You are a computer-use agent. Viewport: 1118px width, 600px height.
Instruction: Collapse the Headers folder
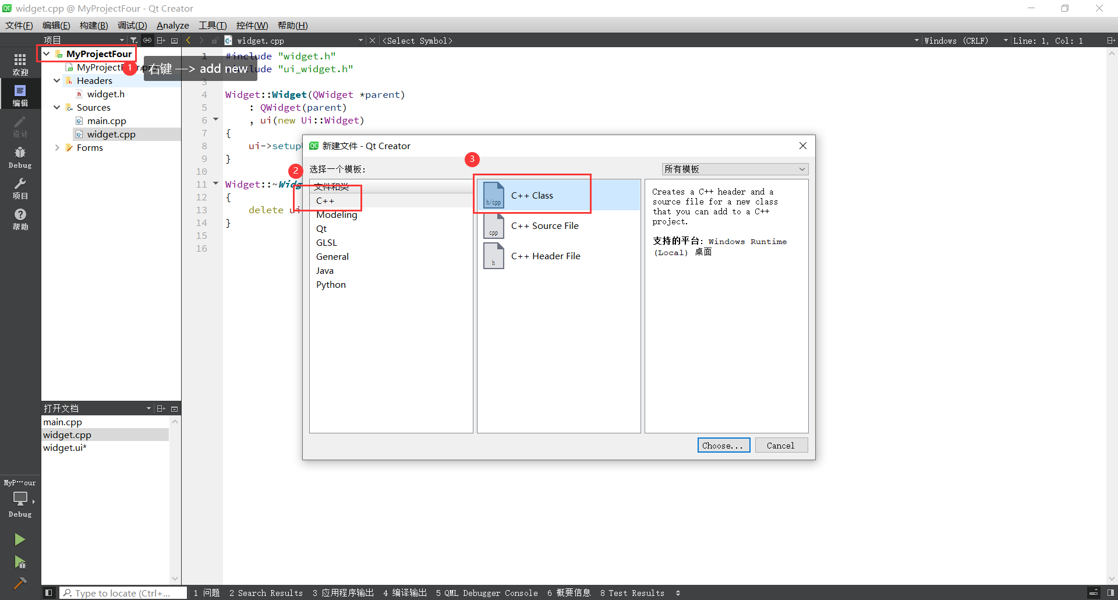[x=57, y=80]
